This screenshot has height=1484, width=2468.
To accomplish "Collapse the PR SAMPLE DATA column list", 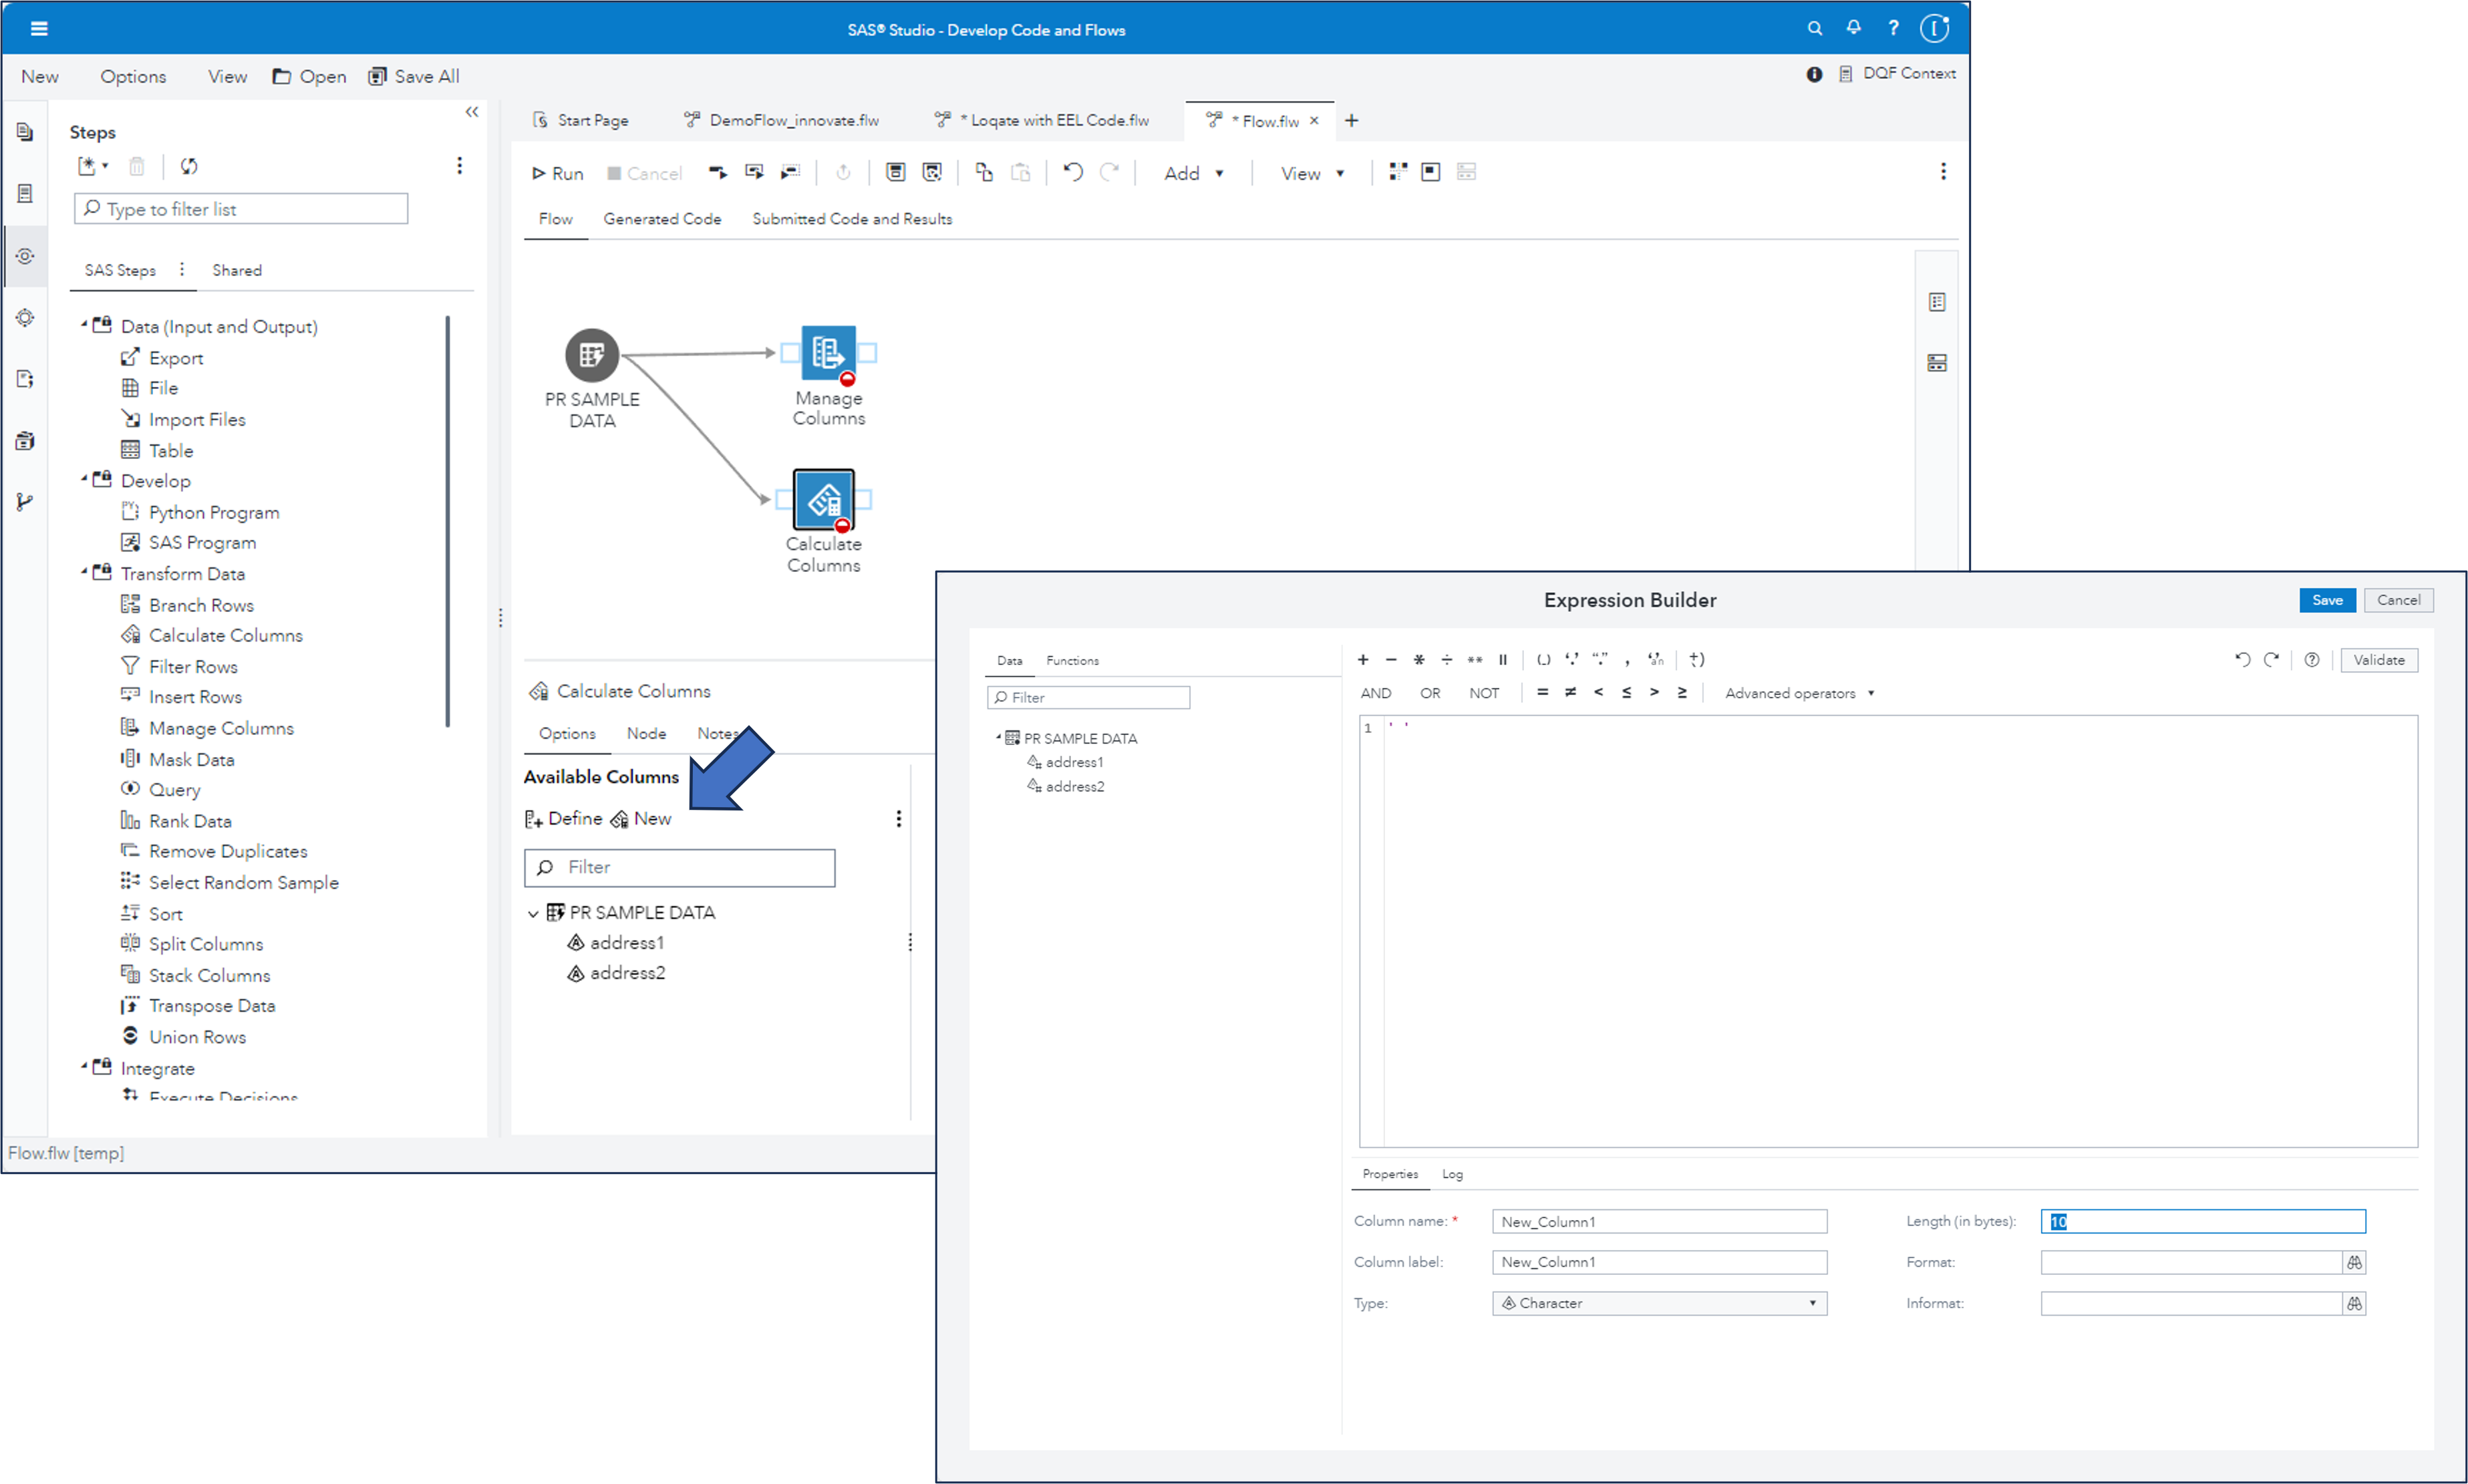I will click(532, 913).
